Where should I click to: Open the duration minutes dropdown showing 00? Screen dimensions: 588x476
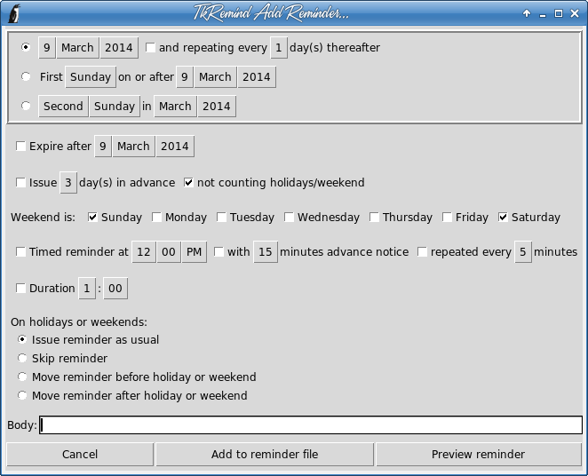[x=115, y=289]
